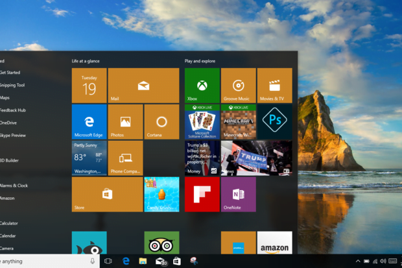Open the touch keyboard tray icon

point(392,261)
